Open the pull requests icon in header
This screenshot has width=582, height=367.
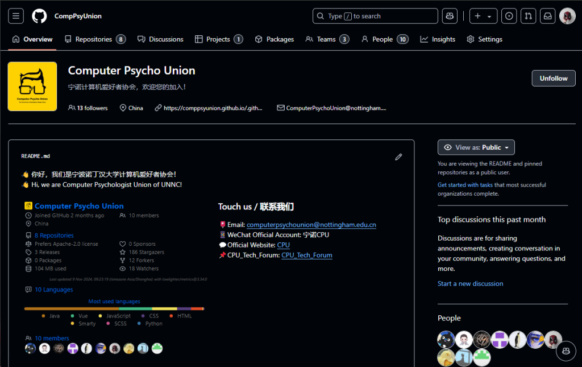click(x=528, y=16)
